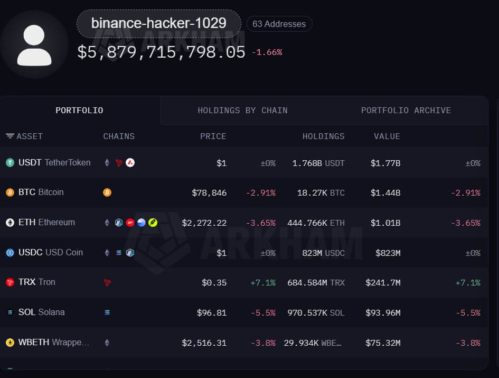The height and width of the screenshot is (378, 499).
Task: Click the $75.32M value cell
Action: [383, 343]
